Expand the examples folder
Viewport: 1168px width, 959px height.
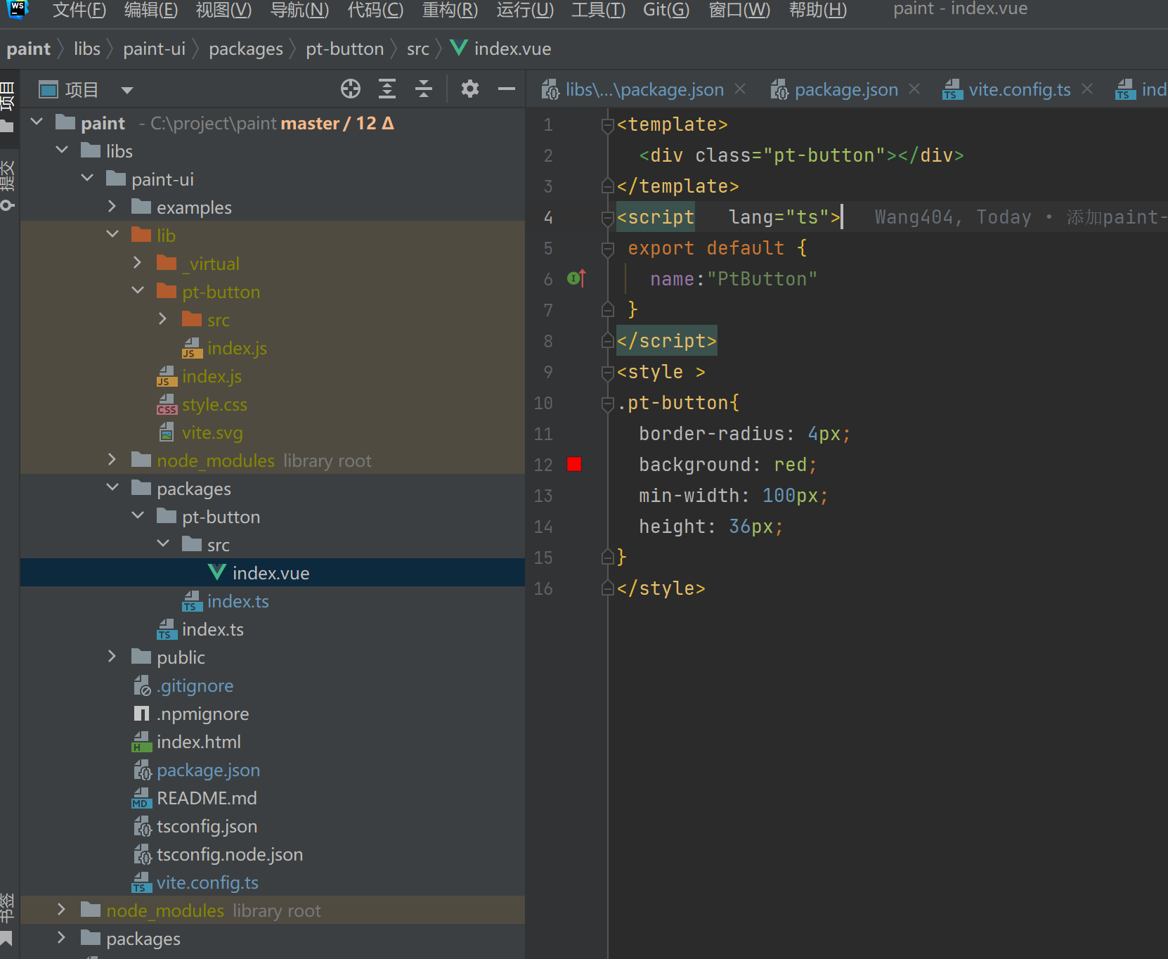tap(112, 207)
